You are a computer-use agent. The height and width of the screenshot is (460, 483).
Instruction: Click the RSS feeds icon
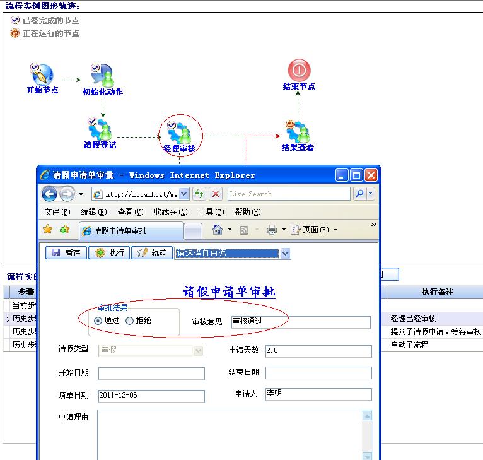pos(244,230)
